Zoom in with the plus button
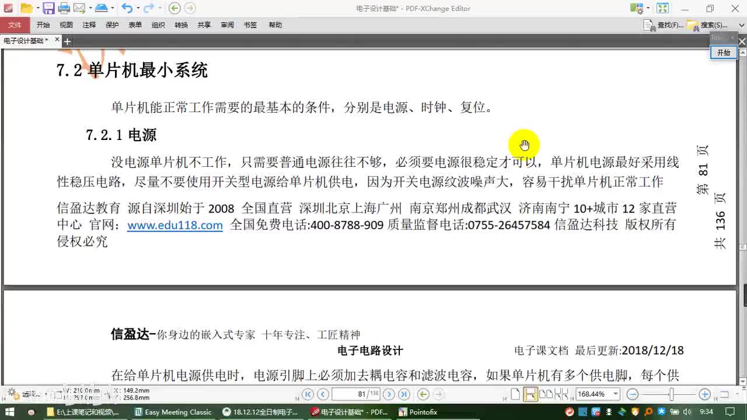This screenshot has height=420, width=747. [704, 394]
